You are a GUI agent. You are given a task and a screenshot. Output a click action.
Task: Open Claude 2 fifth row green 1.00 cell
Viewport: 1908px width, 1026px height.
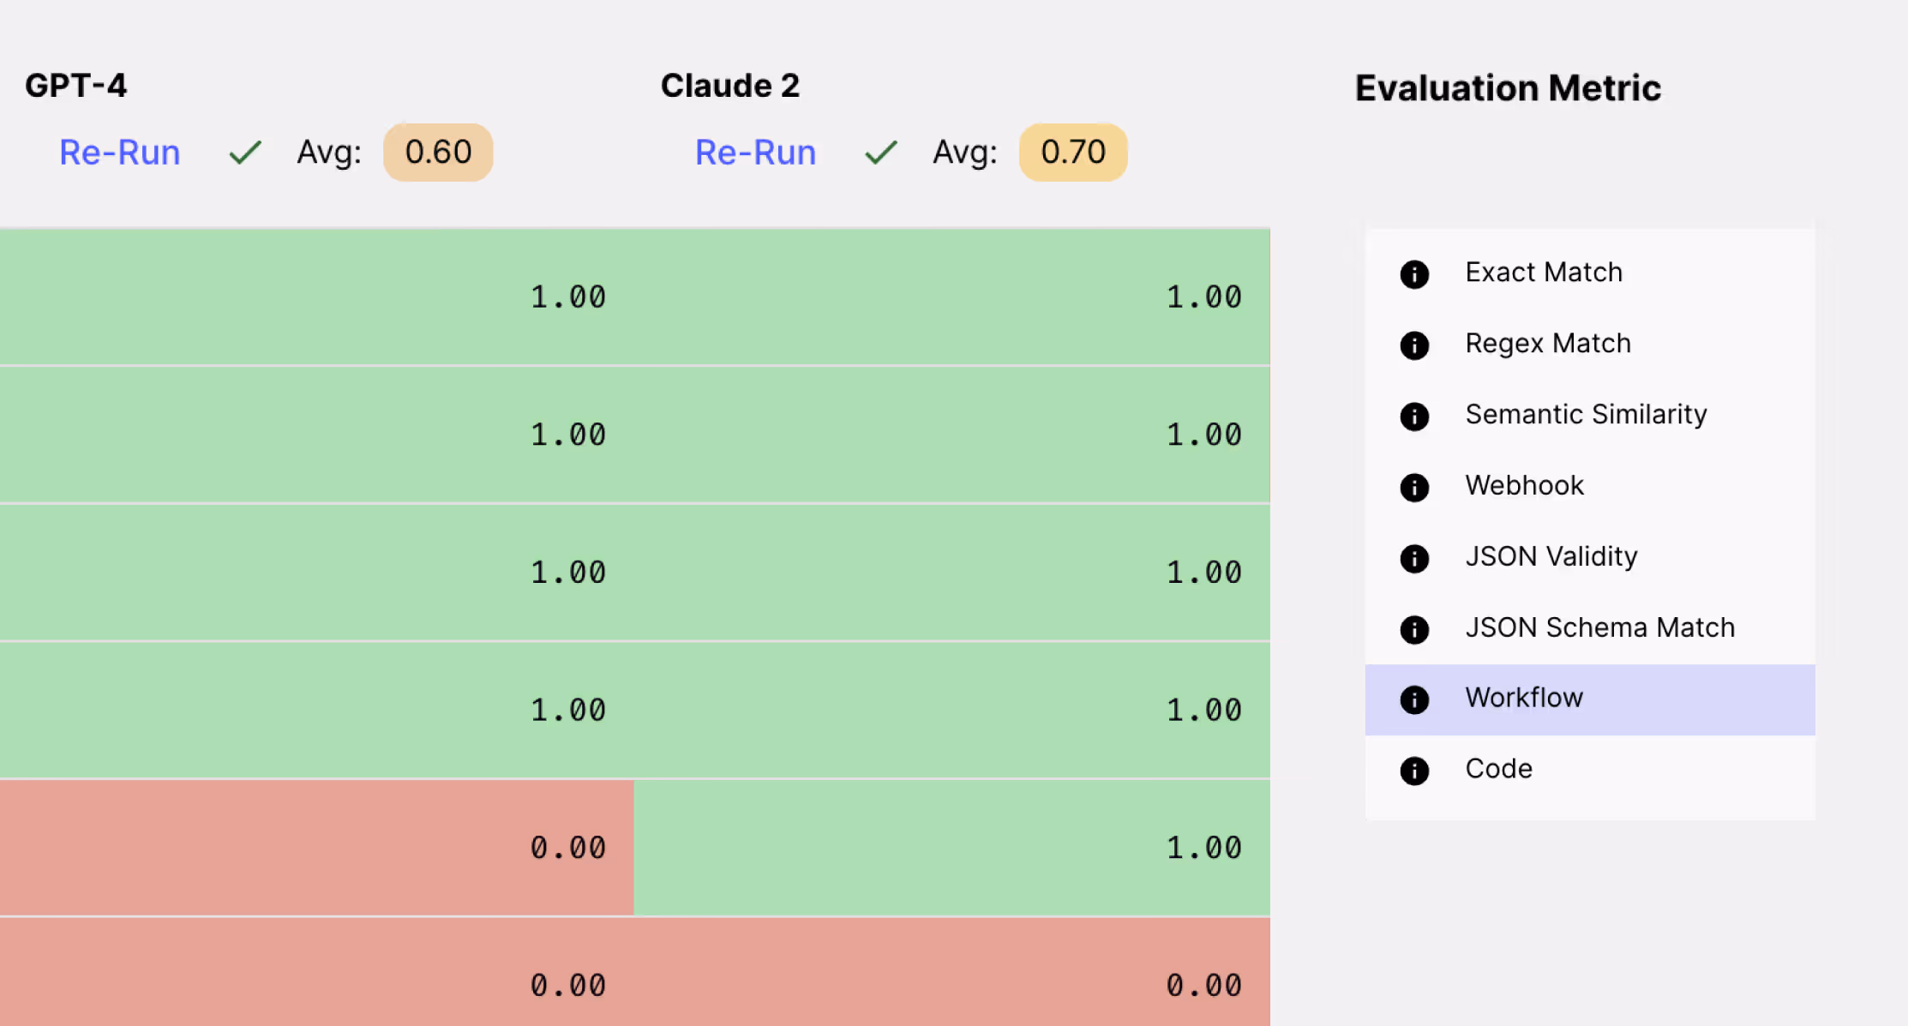[952, 848]
